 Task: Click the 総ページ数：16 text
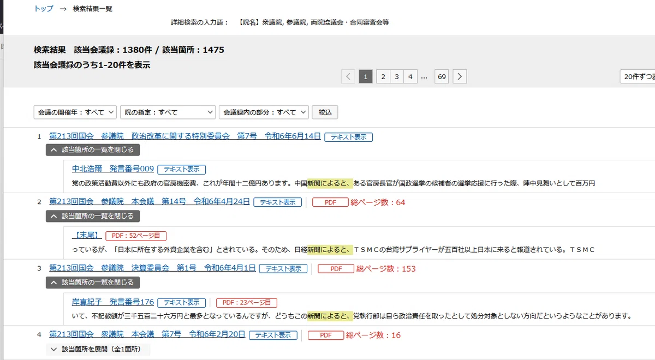pyautogui.click(x=373, y=335)
